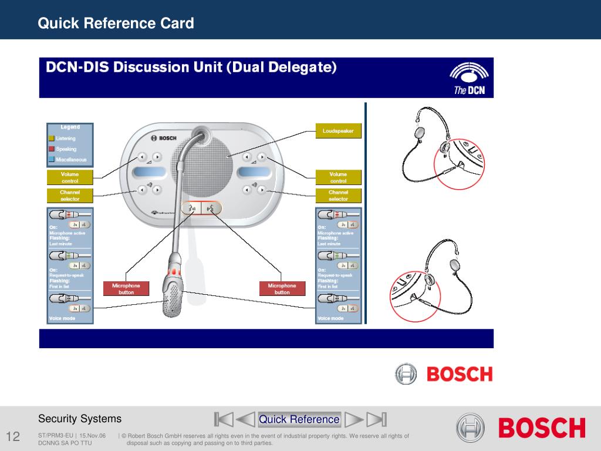Click the left microphone button on unit
The width and height of the screenshot is (601, 451).
pos(192,208)
